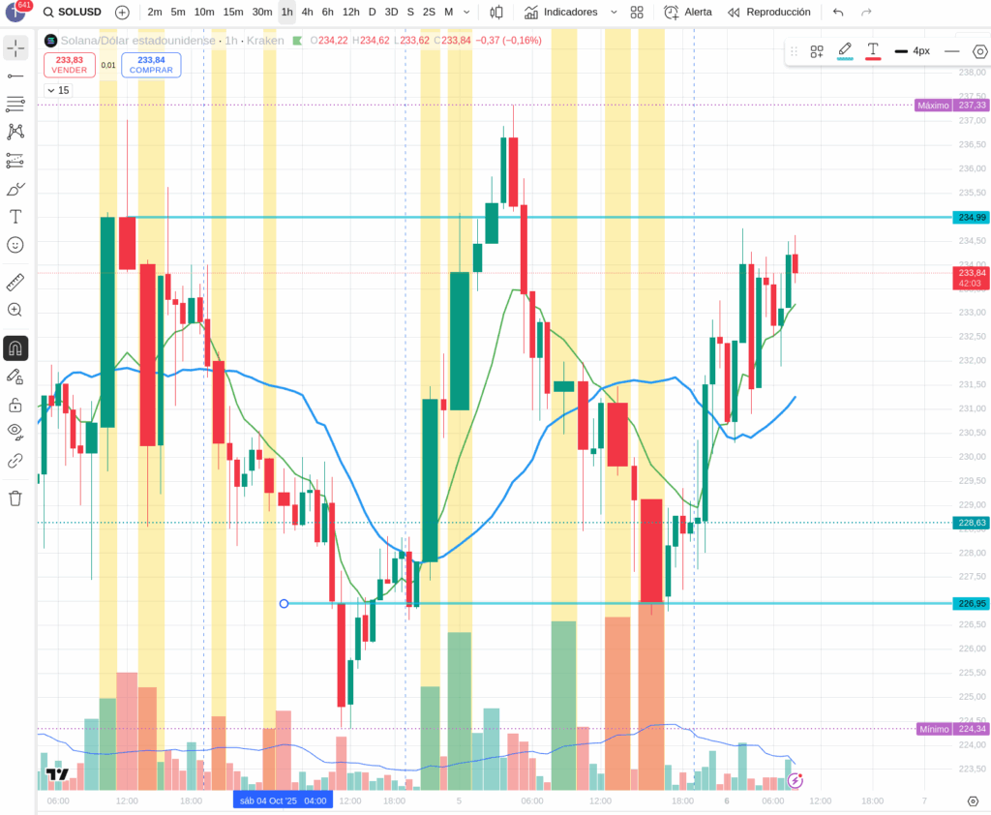Toggle magnet mode on left toolbar

tap(15, 348)
